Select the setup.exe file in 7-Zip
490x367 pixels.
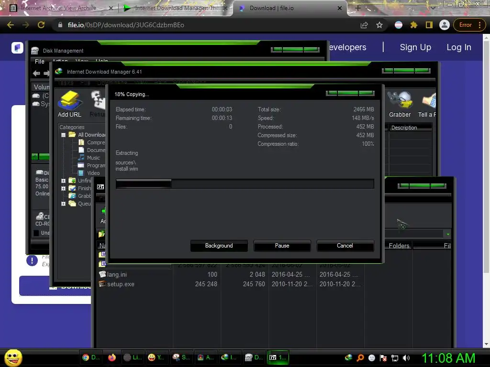pos(120,284)
